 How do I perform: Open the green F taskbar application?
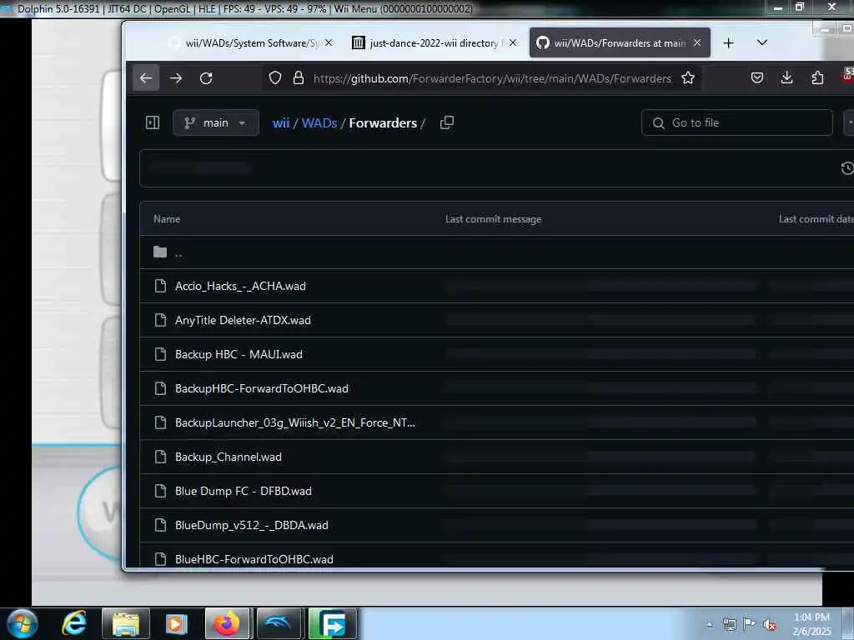click(x=332, y=623)
